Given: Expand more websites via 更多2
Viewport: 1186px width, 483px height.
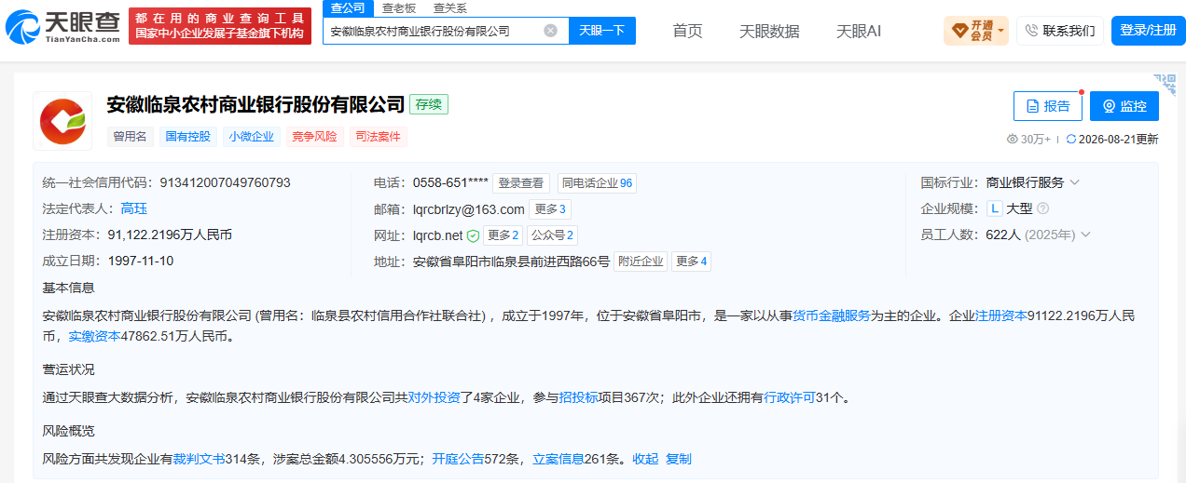Looking at the screenshot, I should (x=503, y=235).
